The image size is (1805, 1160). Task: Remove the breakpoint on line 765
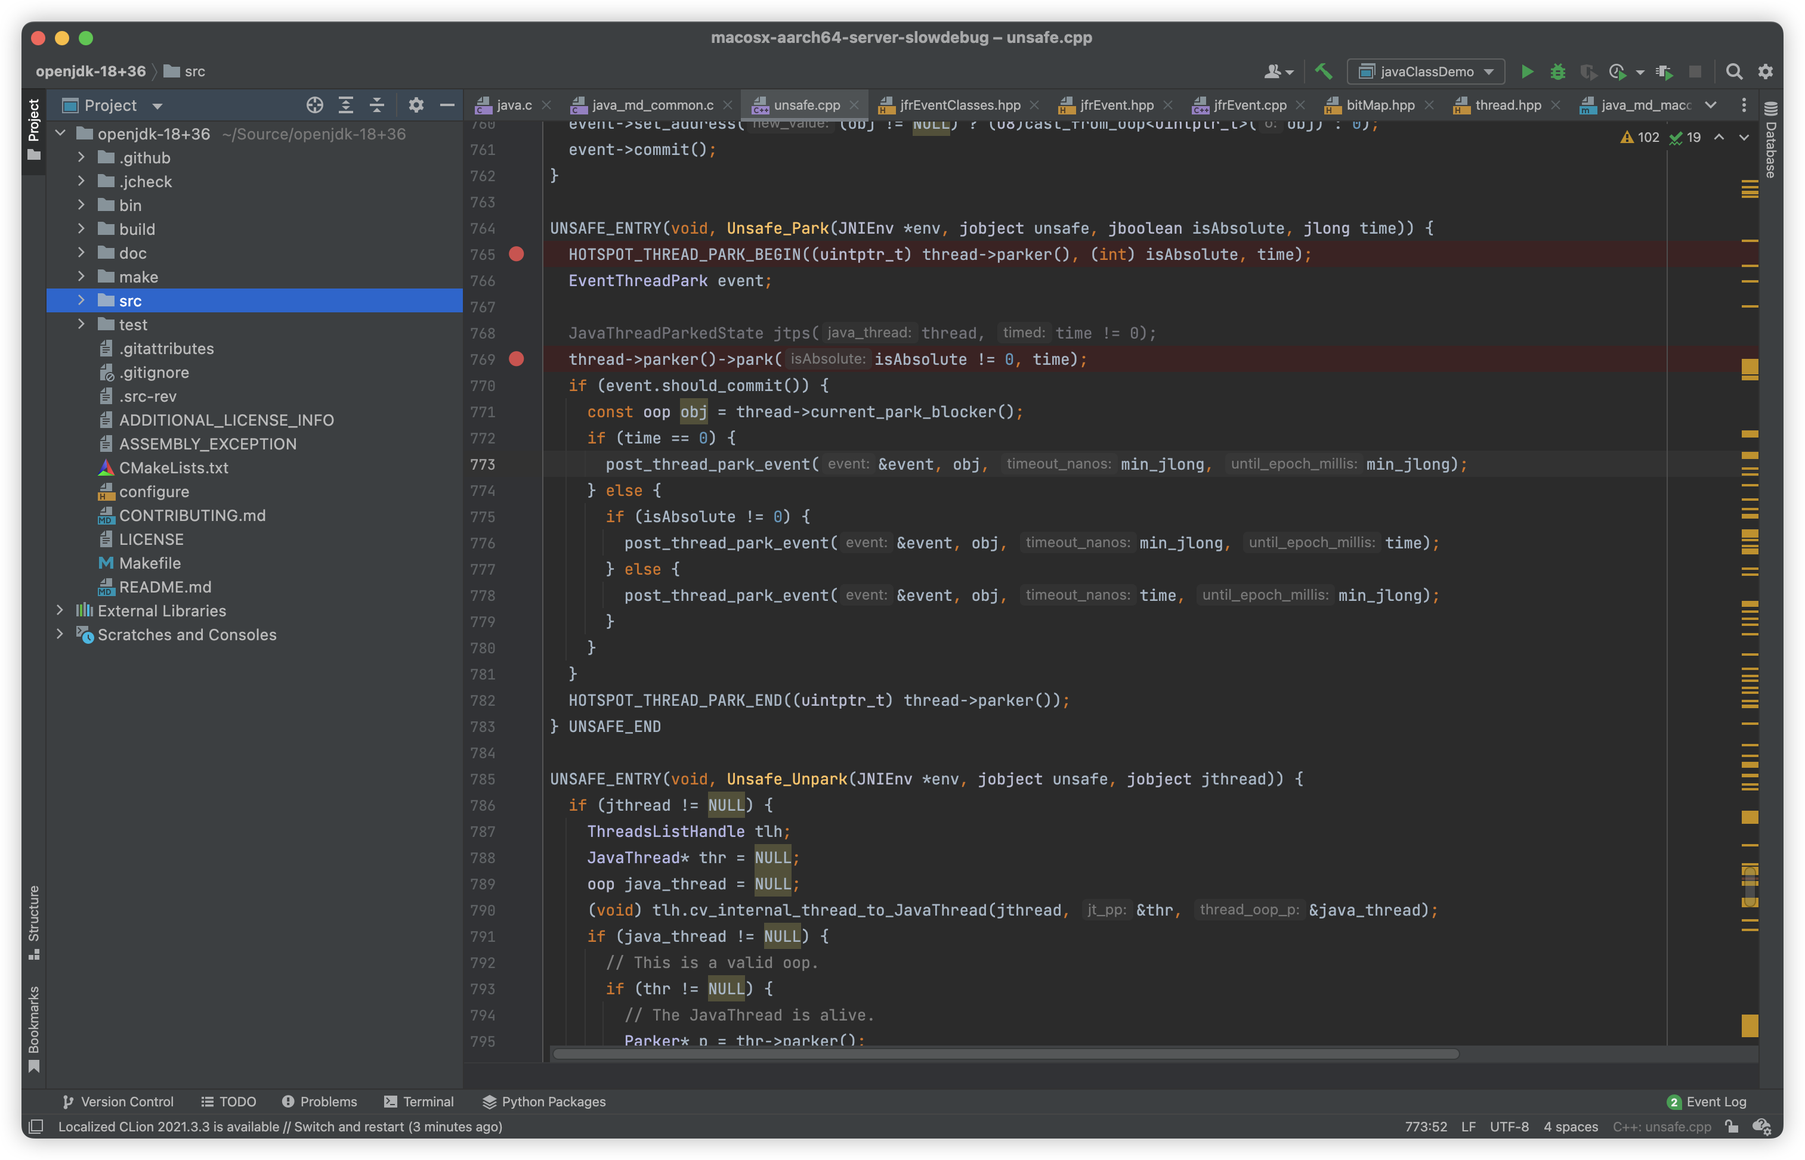tap(516, 255)
